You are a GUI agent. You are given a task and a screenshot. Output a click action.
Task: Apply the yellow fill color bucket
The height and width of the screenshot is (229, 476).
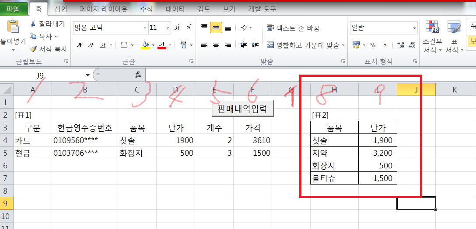[x=145, y=45]
